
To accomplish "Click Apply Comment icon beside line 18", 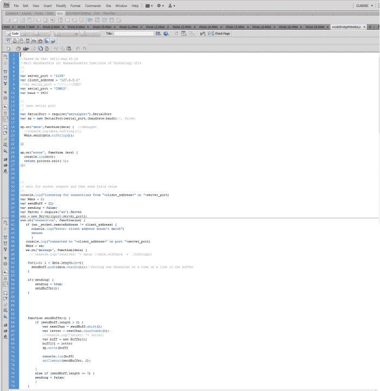I will click(x=5, y=127).
